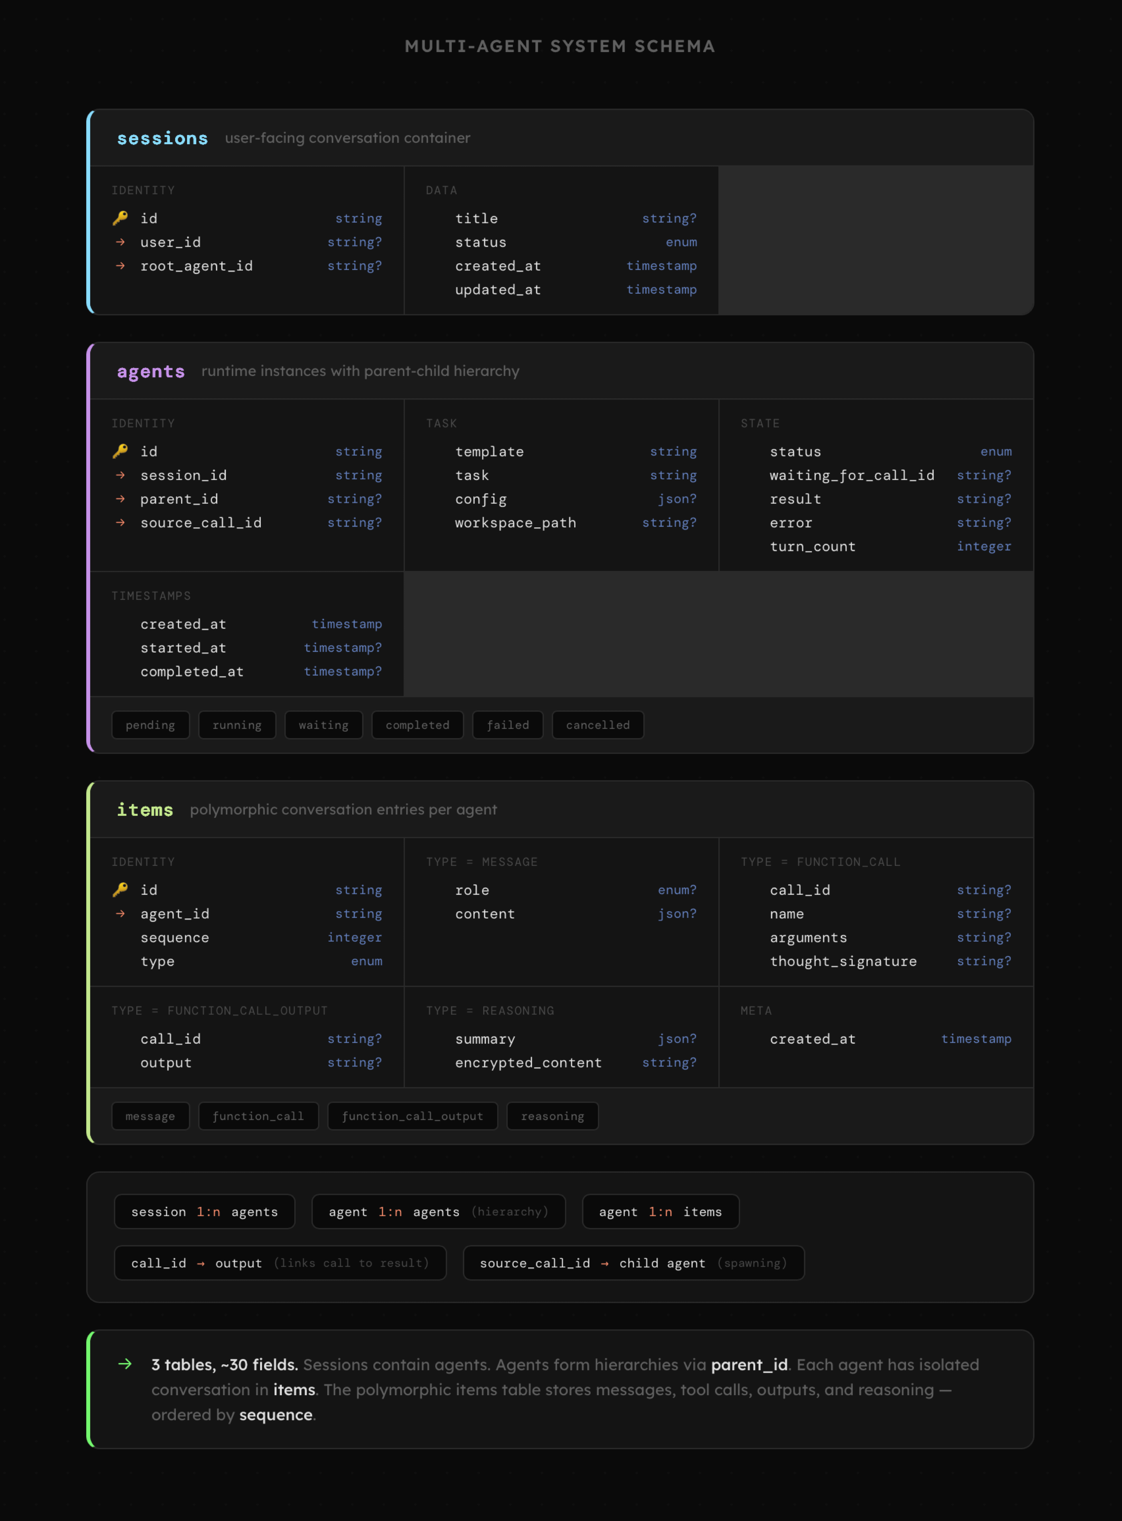The width and height of the screenshot is (1122, 1521).
Task: Click the key icon beside items id
Action: 120,890
